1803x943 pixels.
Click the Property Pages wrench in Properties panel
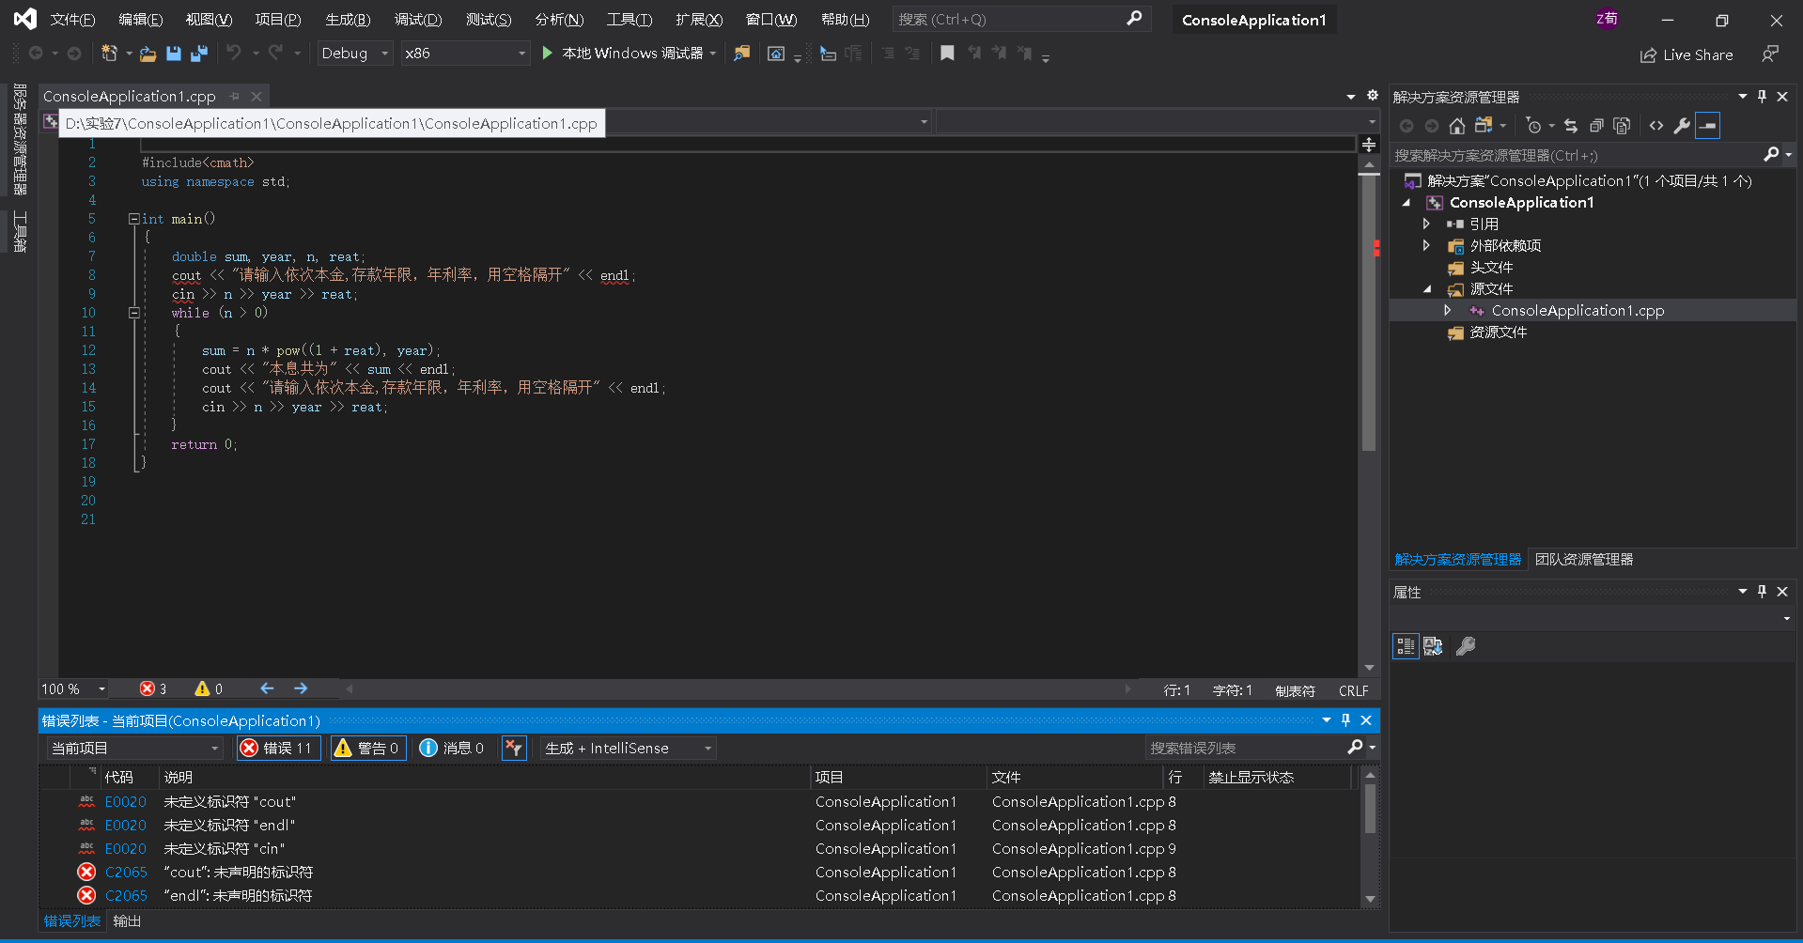1466,646
